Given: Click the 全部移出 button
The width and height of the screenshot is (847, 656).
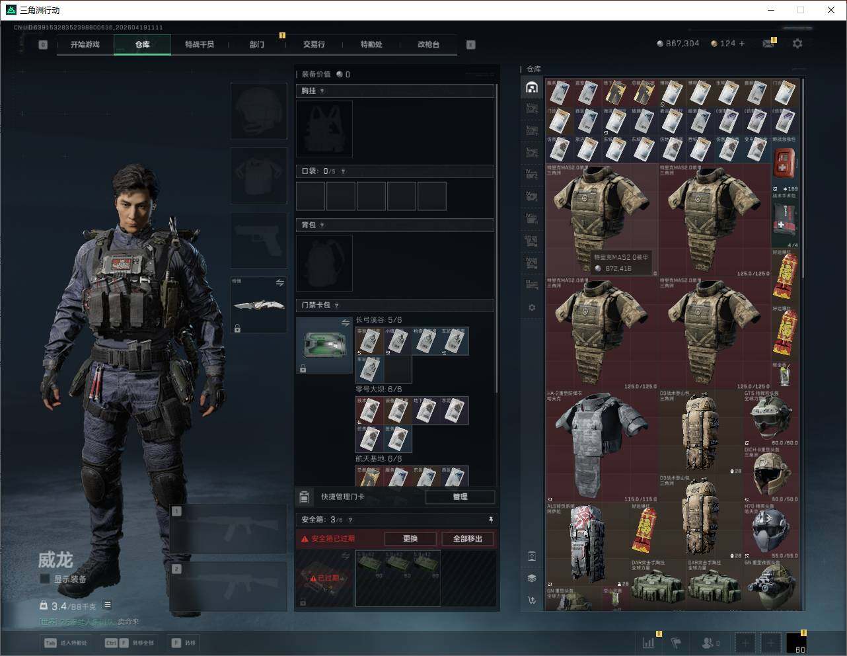Looking at the screenshot, I should tap(468, 538).
